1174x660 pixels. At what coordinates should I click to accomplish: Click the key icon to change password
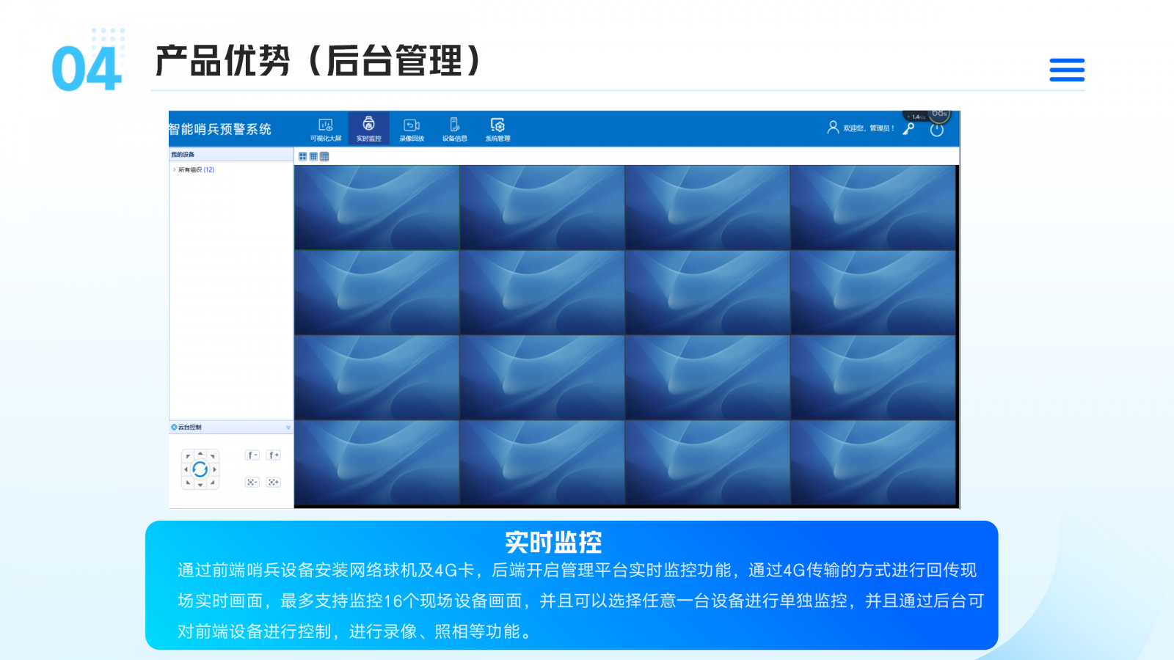908,129
